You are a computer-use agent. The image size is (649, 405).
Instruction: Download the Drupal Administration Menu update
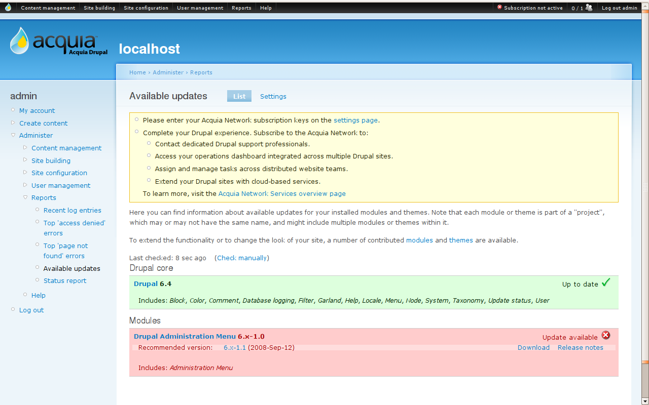[x=533, y=347]
